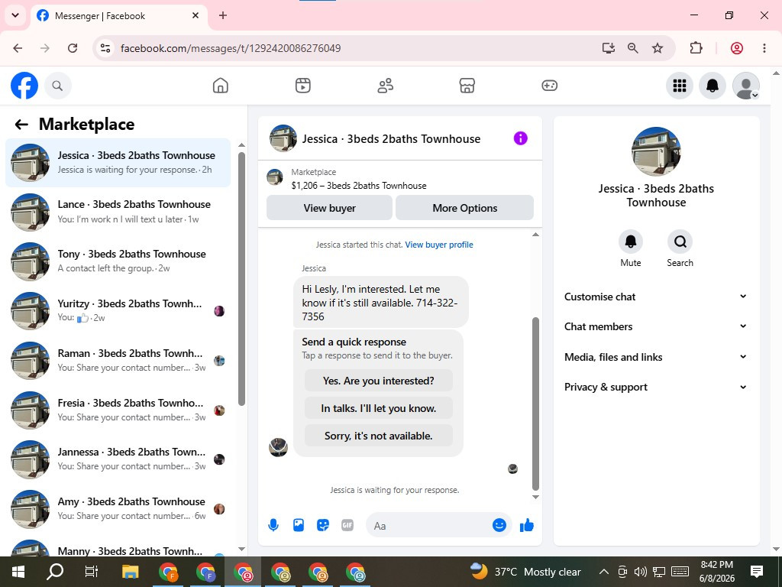Open Windows action center notifications

[757, 572]
